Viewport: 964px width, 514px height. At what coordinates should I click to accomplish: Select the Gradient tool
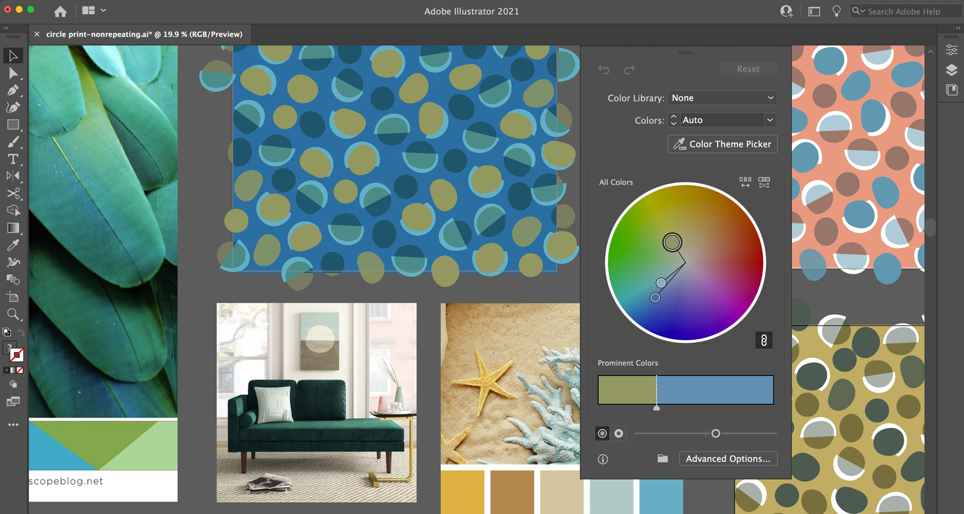click(x=13, y=227)
